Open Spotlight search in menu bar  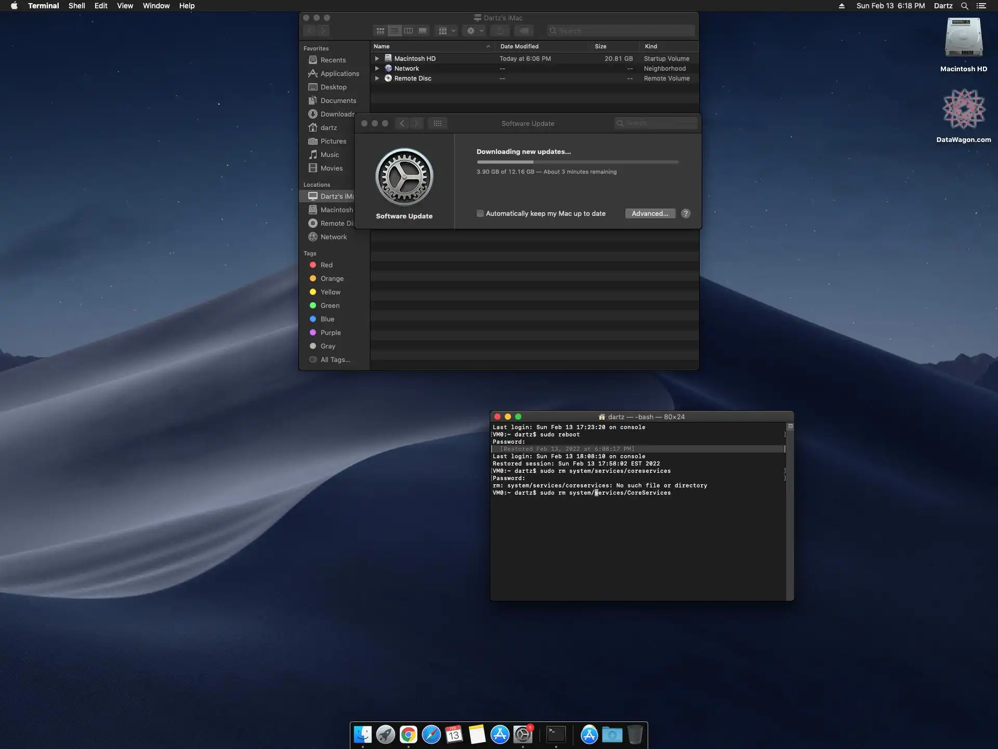tap(964, 6)
